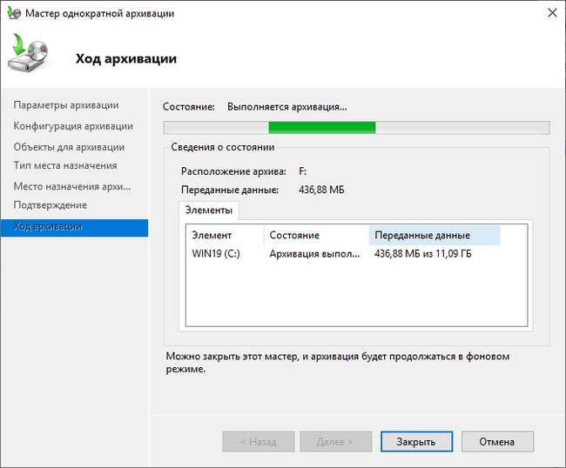This screenshot has height=468, width=566.
Task: Open Место назначения архивации step
Action: coord(71,186)
